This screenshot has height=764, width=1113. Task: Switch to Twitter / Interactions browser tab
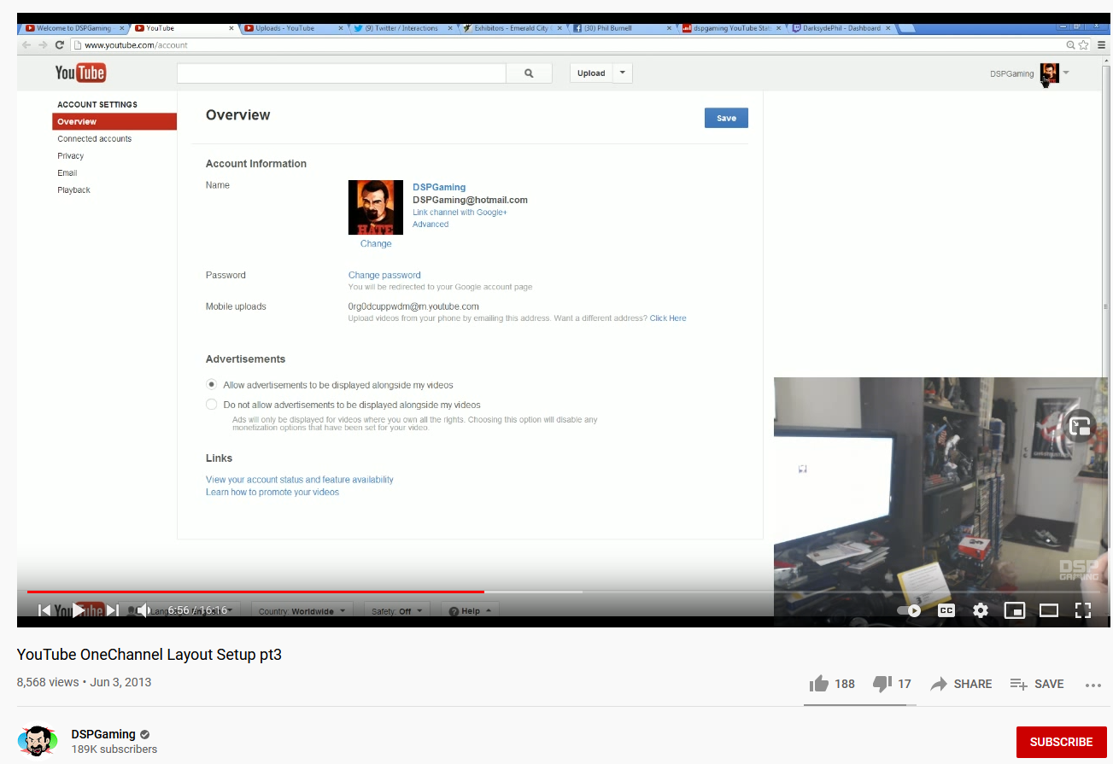[401, 28]
